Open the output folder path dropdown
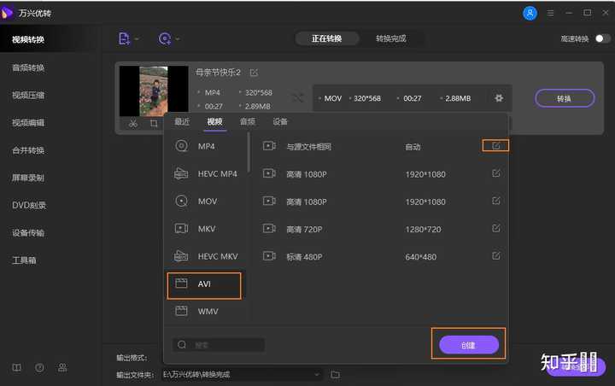615x386 pixels. [317, 375]
